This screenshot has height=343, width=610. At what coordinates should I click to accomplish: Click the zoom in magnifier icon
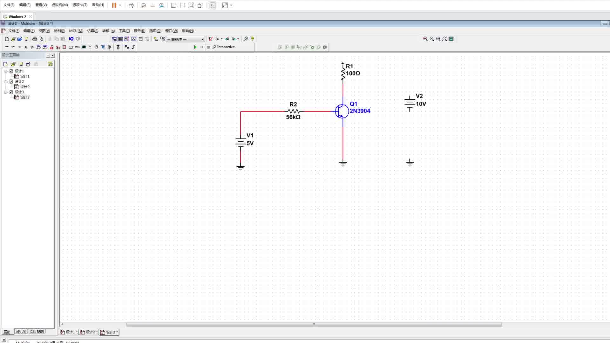(x=425, y=39)
